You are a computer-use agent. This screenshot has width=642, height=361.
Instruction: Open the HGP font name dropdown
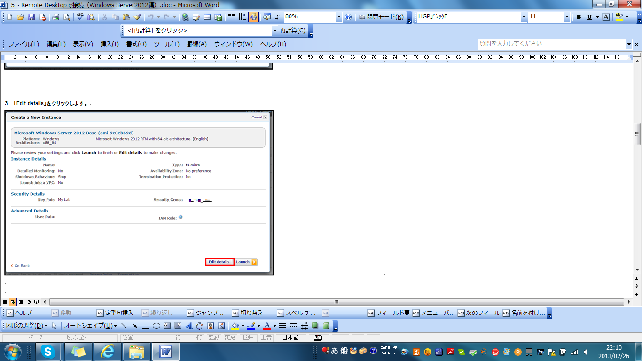(x=524, y=17)
